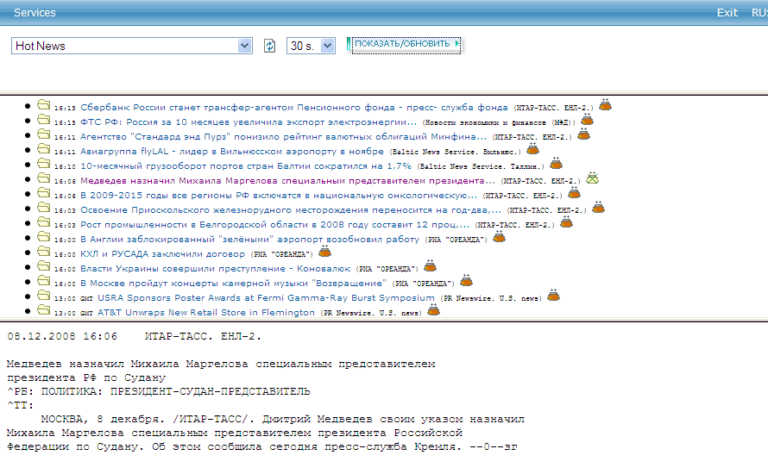Click folder icon beside КХЛ и РУСАДА headline
This screenshot has width=768, height=474.
point(43,253)
